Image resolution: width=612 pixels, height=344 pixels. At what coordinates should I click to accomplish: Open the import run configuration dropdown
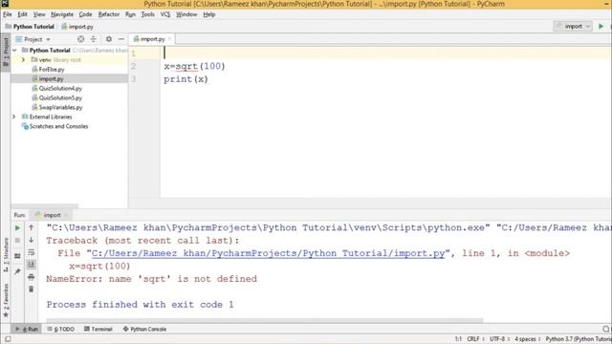pos(573,26)
